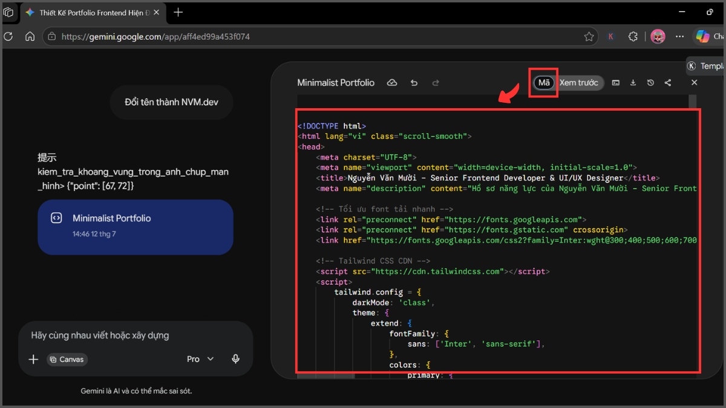The image size is (726, 408).
Task: Click the <!DOCTYPE html> code line
Action: click(332, 126)
